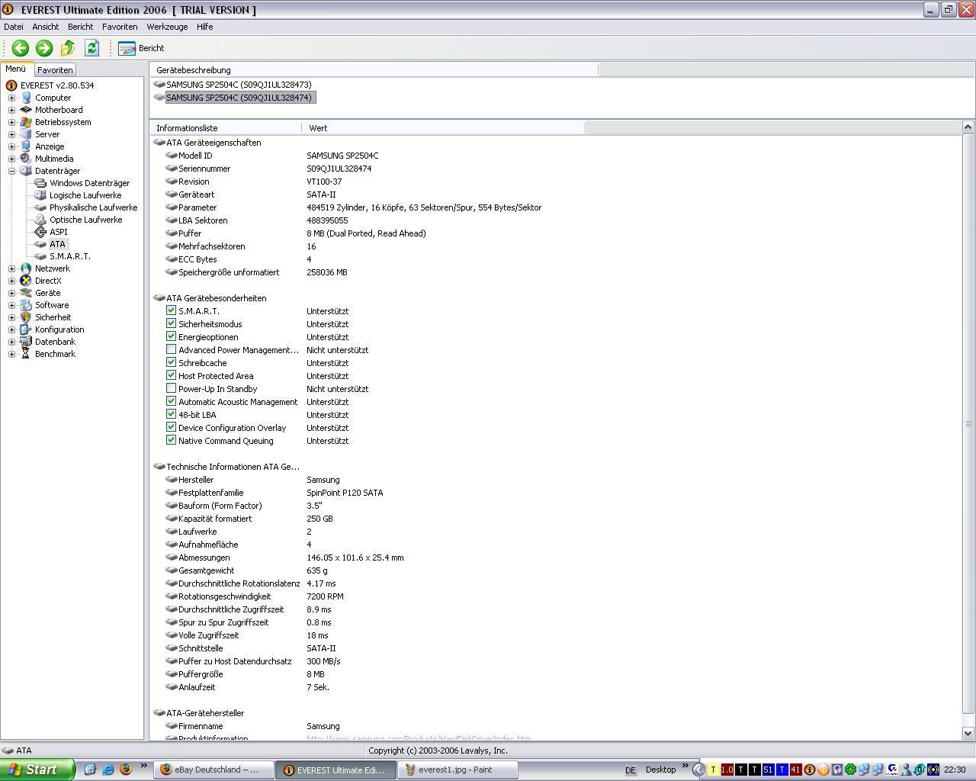Open the Werkzeuge menu

click(167, 27)
